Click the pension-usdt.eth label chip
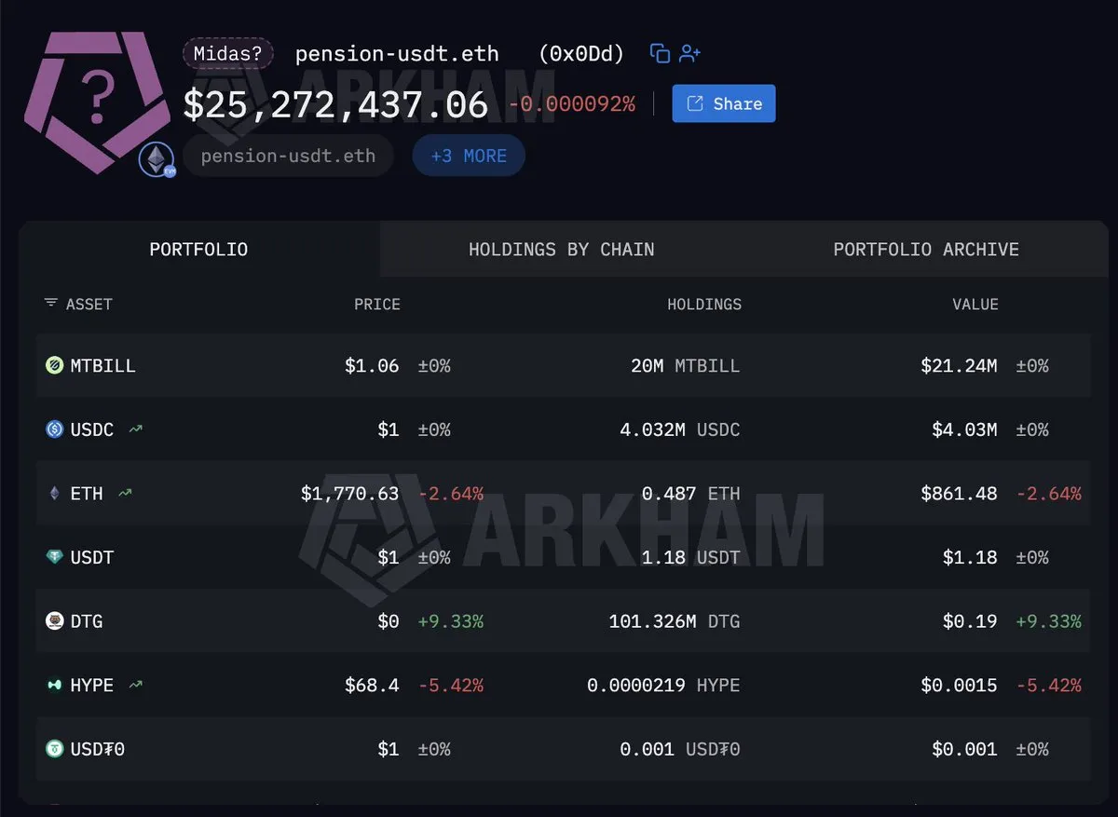 [x=288, y=156]
